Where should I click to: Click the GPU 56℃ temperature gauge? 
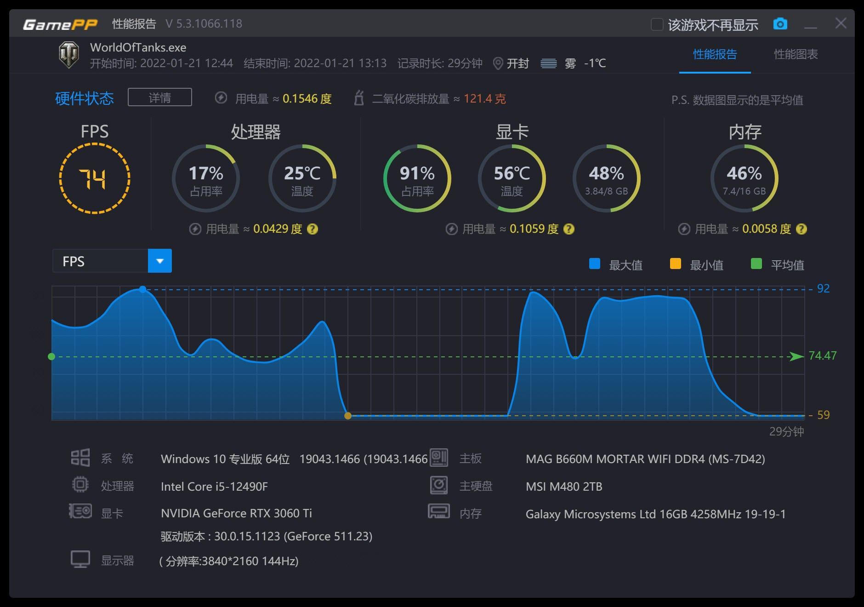click(x=512, y=178)
